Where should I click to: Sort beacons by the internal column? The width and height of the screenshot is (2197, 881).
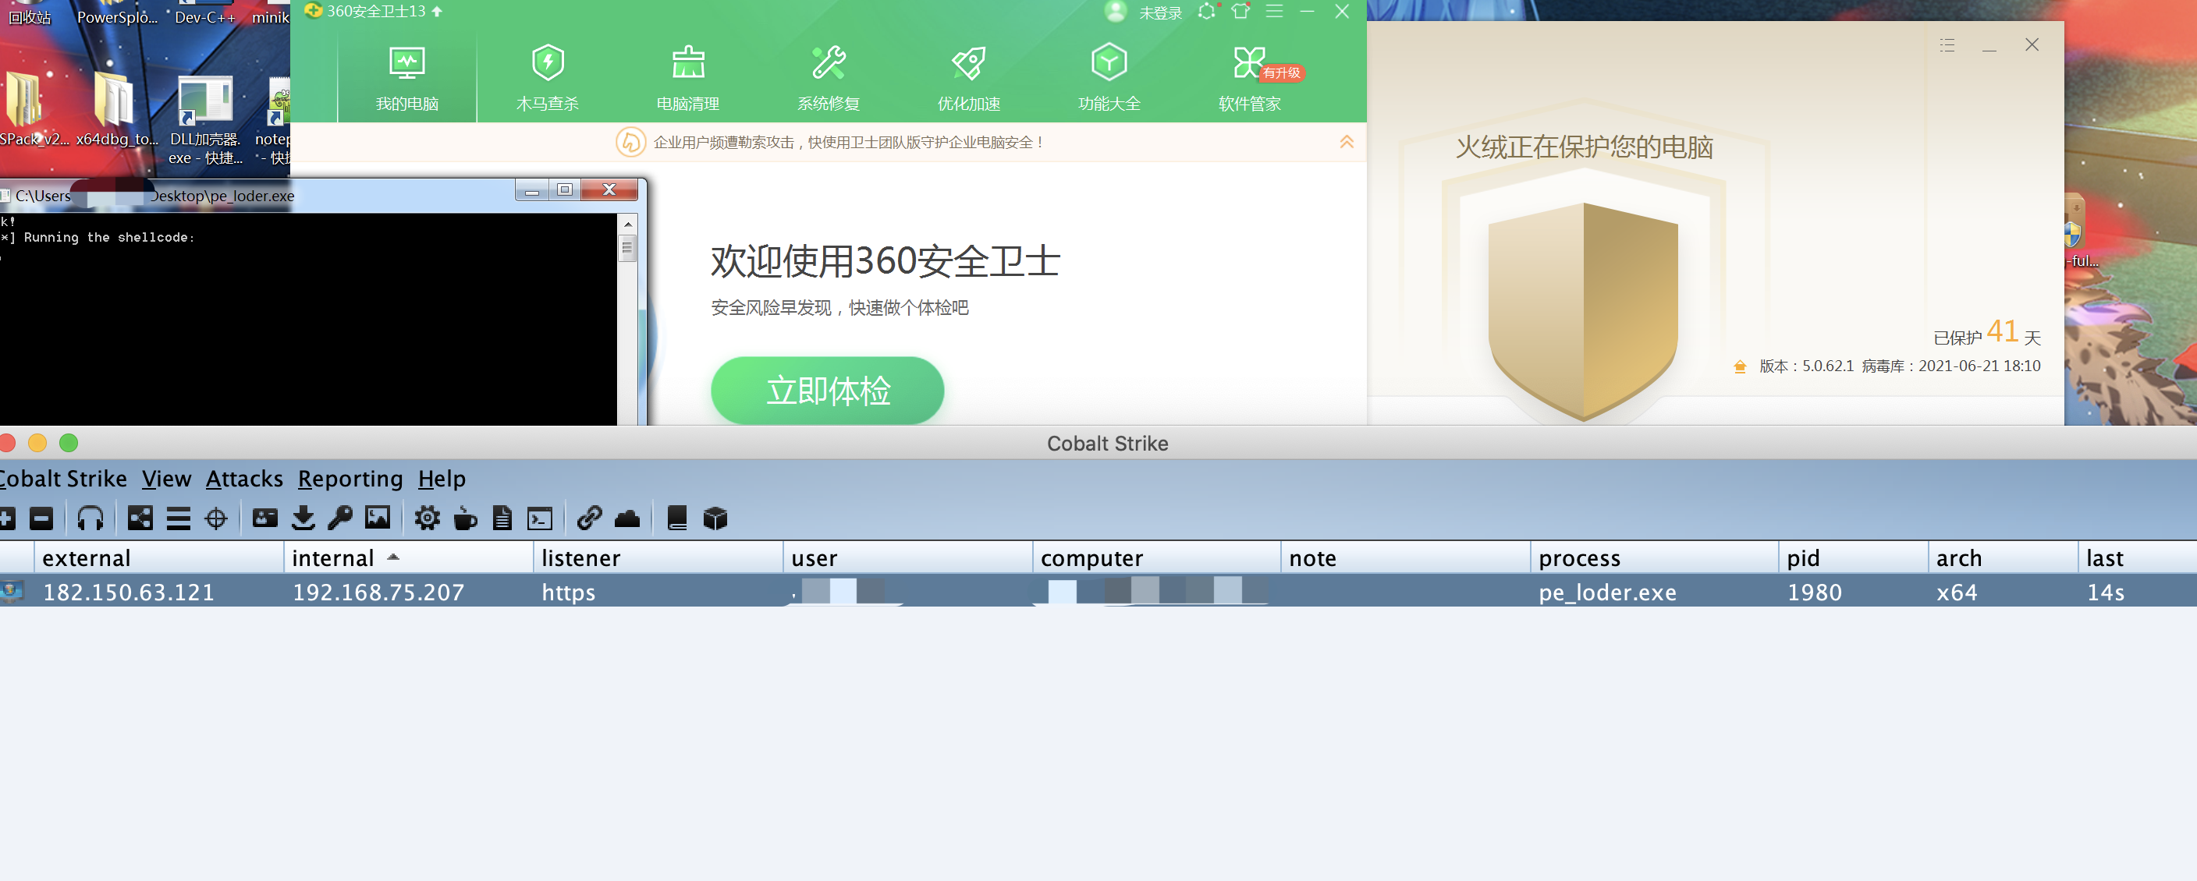(x=333, y=557)
